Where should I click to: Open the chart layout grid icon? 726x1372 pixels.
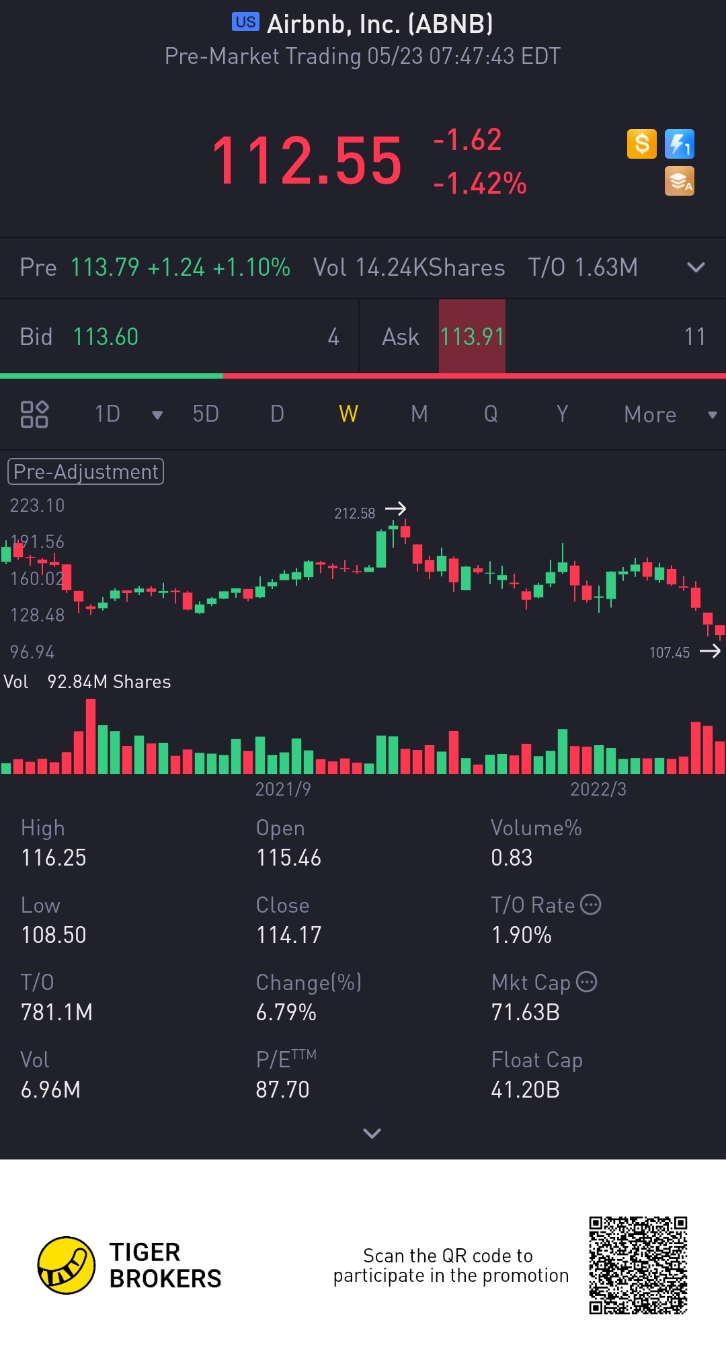pos(34,414)
